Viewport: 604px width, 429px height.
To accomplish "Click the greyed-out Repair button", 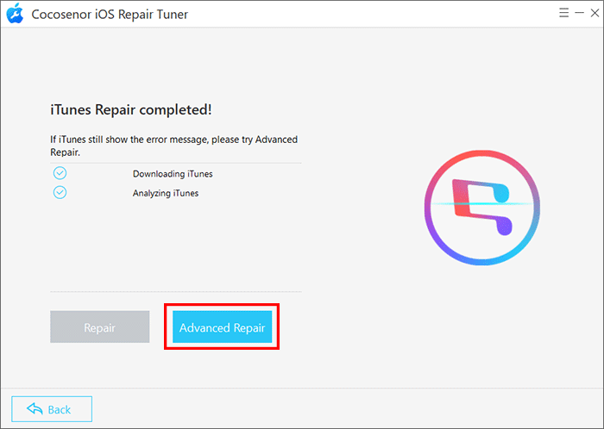I will [x=100, y=326].
